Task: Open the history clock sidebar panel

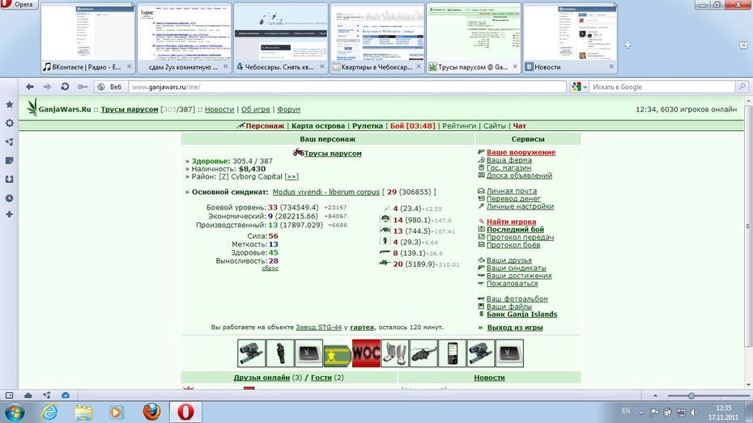Action: tap(9, 198)
